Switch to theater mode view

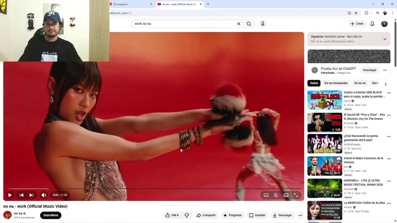286,195
